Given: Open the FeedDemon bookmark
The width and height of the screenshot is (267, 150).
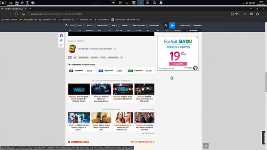Looking at the screenshot, I should [48, 20].
